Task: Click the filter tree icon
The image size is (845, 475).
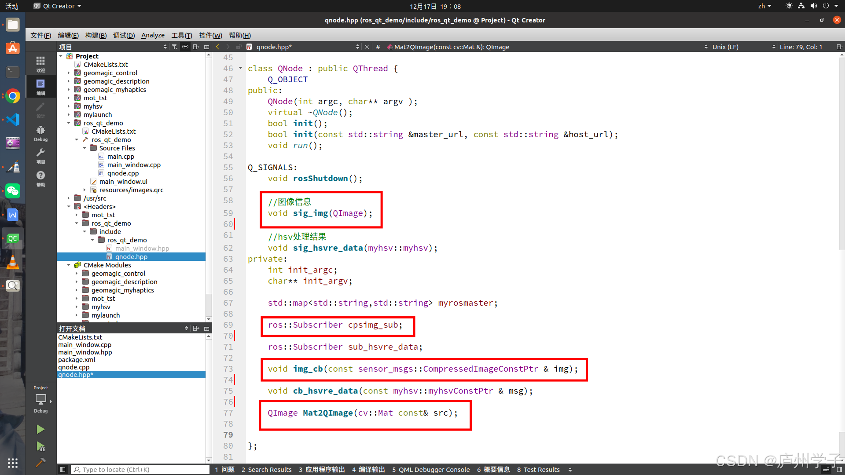Action: click(175, 47)
